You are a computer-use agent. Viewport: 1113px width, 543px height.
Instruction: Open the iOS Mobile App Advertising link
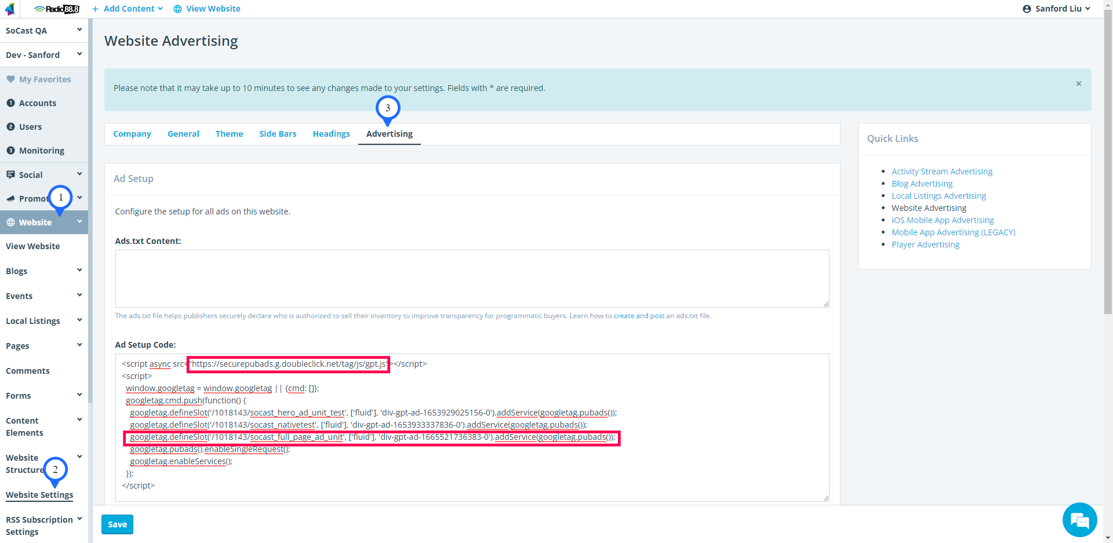[943, 220]
